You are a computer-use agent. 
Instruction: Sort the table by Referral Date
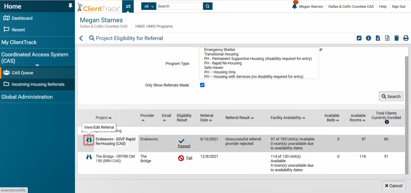(x=207, y=118)
